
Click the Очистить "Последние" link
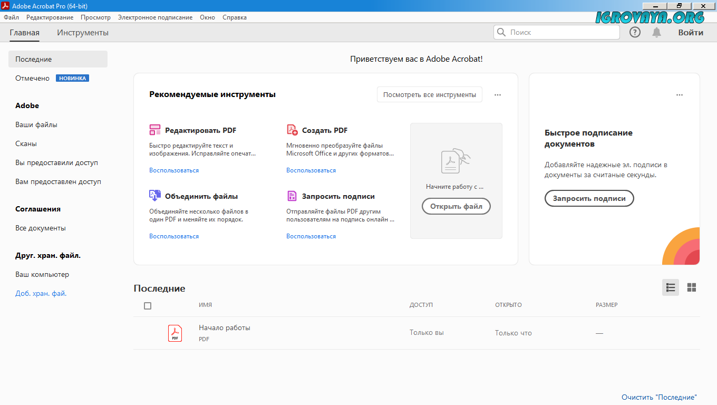(x=659, y=397)
